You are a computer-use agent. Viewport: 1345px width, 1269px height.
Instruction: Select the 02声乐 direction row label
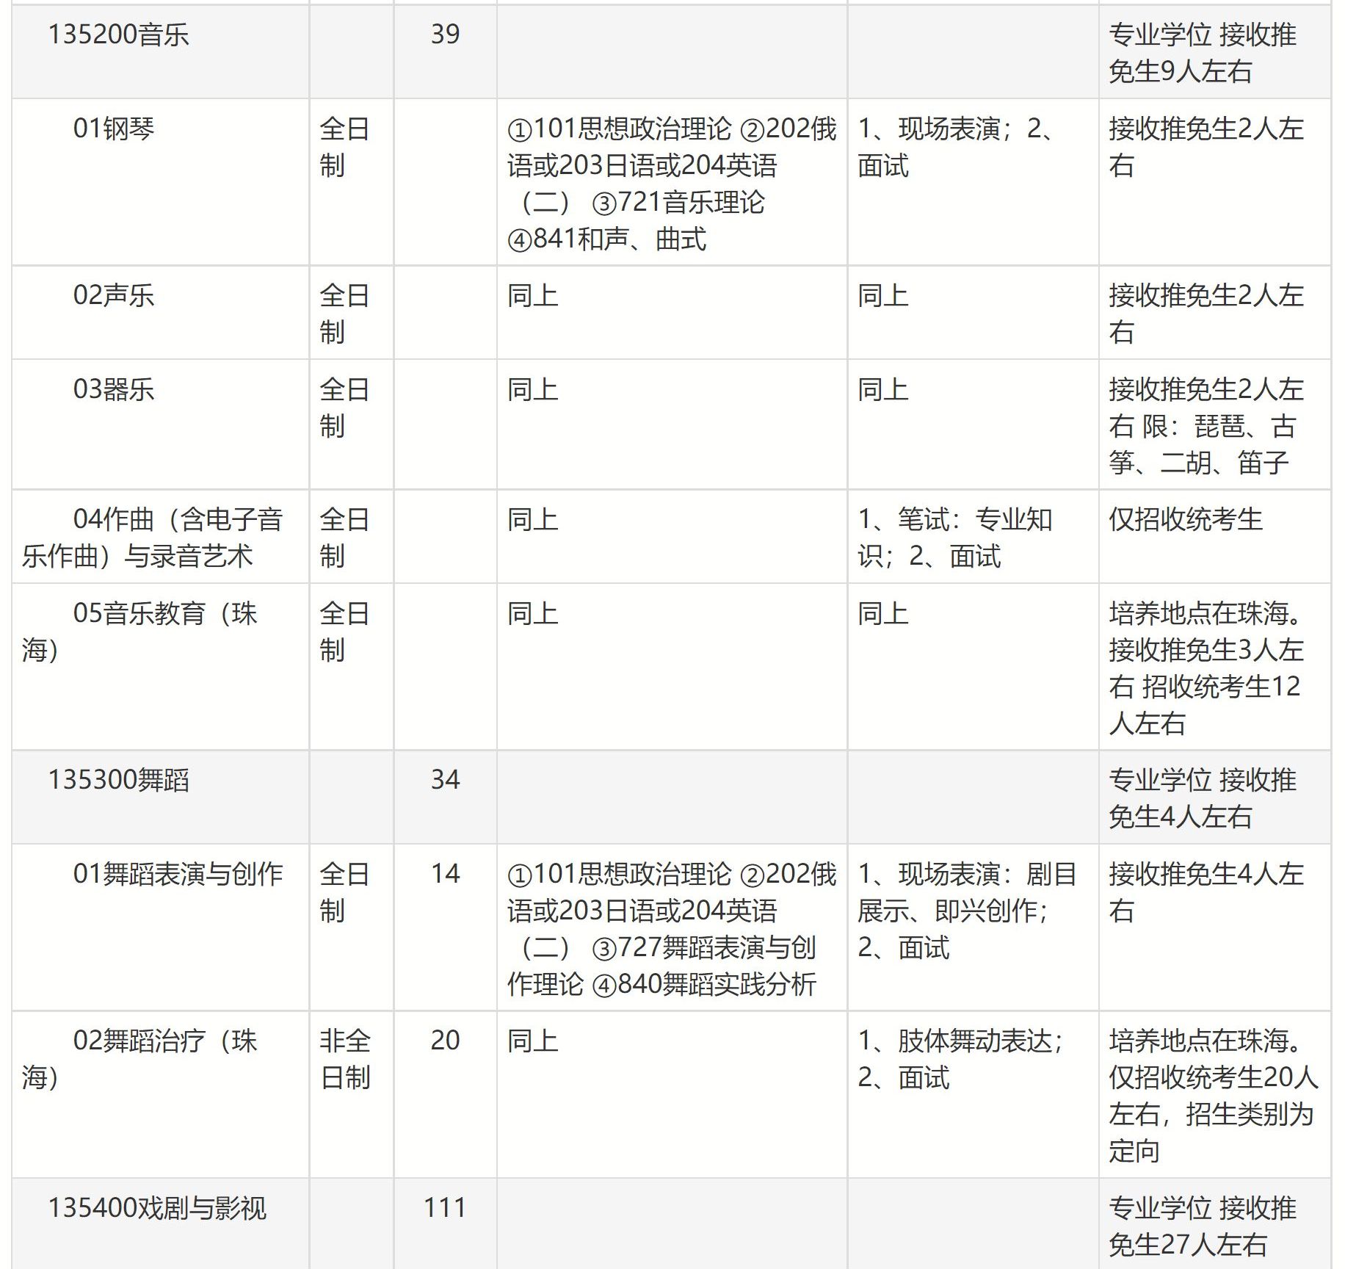point(114,295)
